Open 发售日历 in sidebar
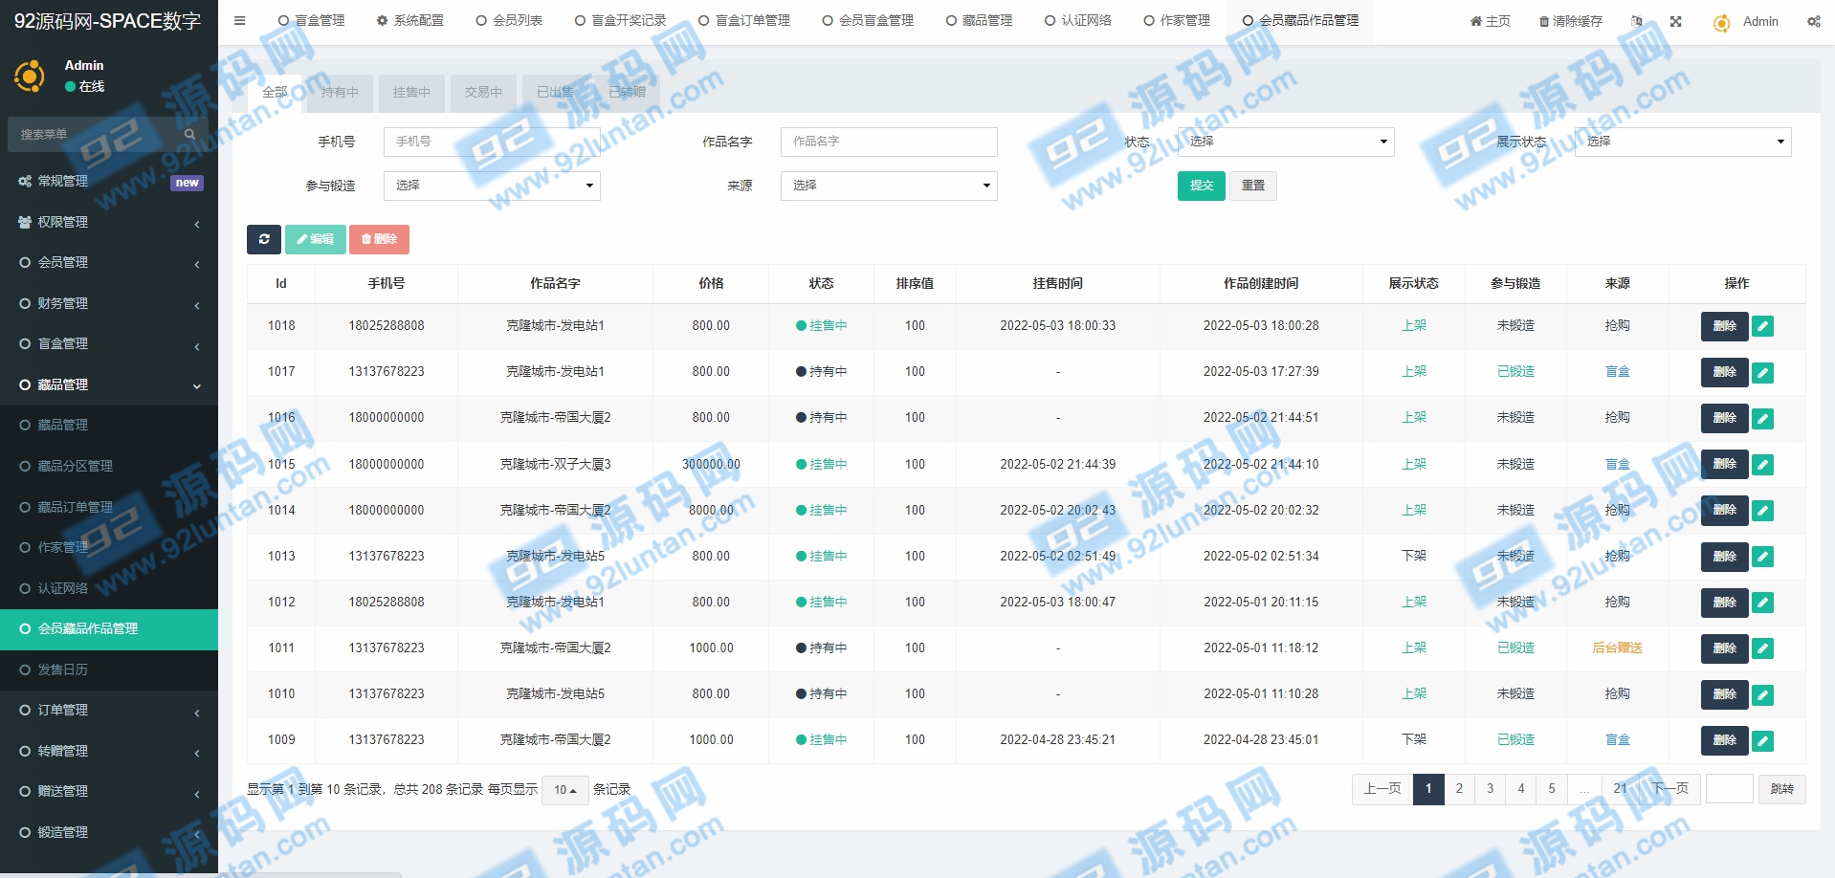Viewport: 1835px width, 878px height. pos(109,669)
